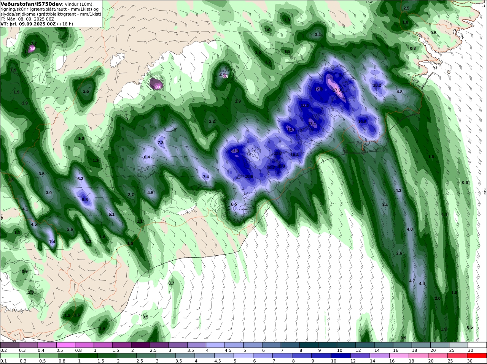Click the 5.1 precipitation value label
Image resolution: width=487 pixels, height=364 pixels.
(x=111, y=214)
